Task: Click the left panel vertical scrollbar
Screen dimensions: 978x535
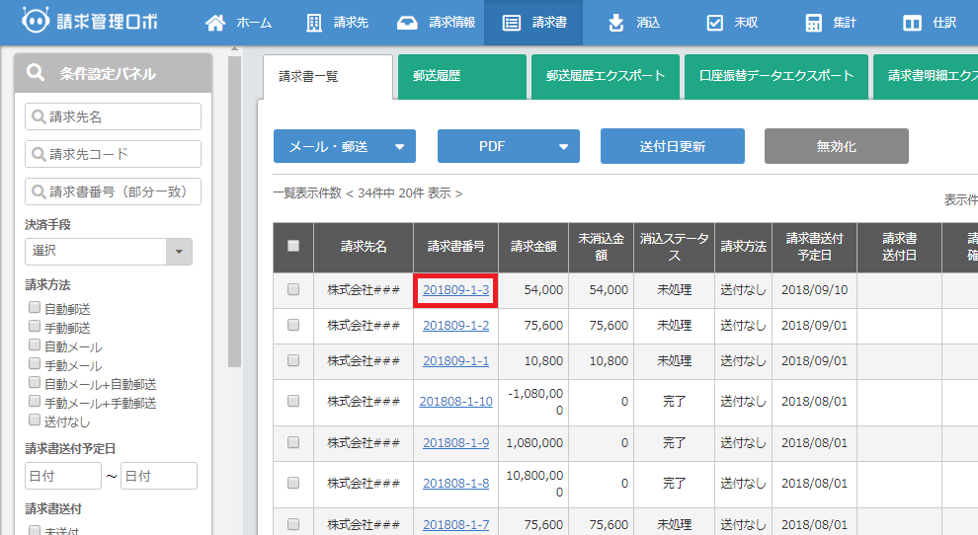Action: point(234,197)
